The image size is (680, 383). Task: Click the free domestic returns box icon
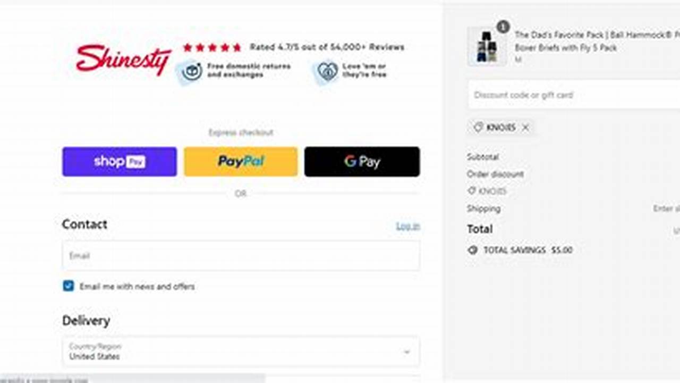[x=191, y=71]
